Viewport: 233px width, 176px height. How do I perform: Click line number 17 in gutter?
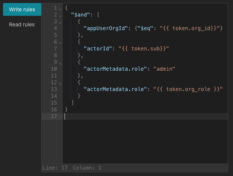54,116
